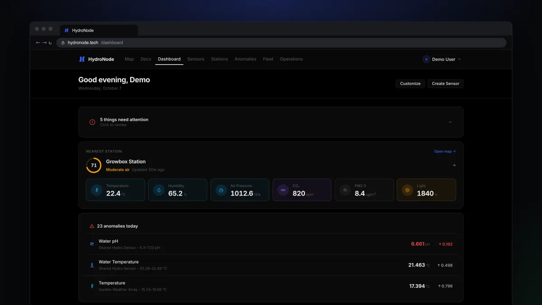Open Growbox Station with the right arrow
The height and width of the screenshot is (305, 542).
[x=454, y=165]
